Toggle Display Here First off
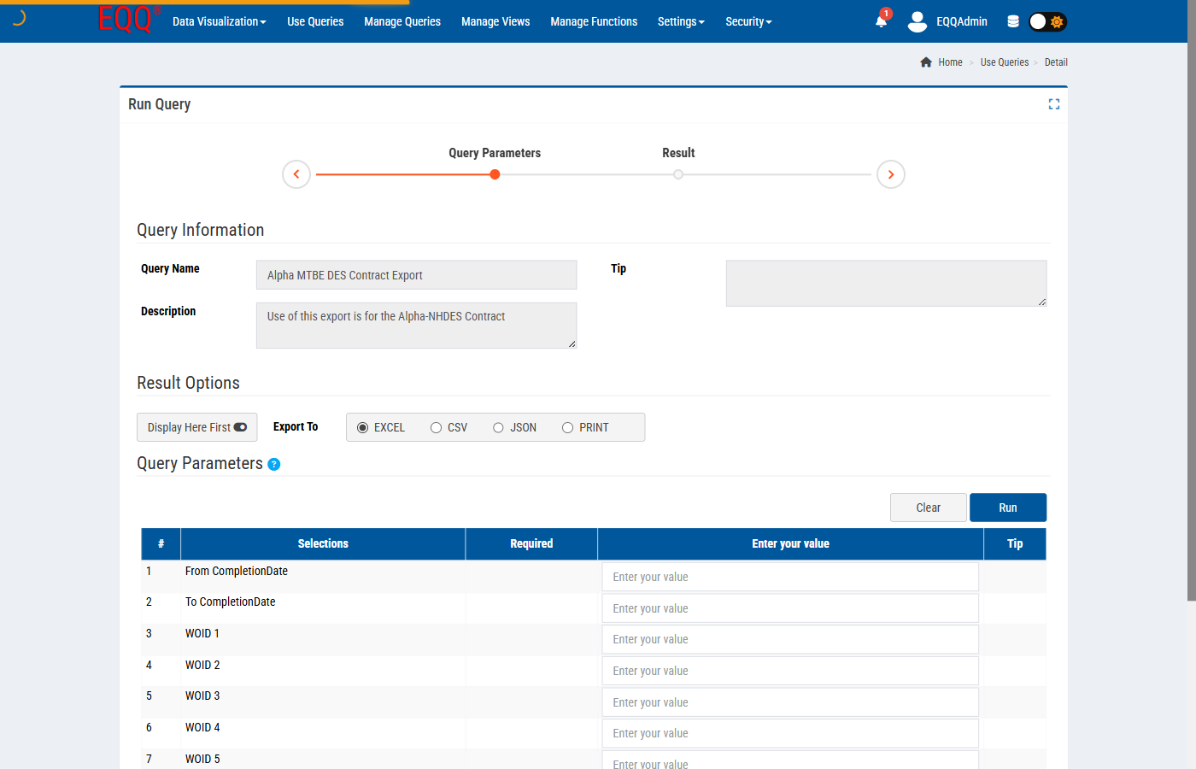 pyautogui.click(x=240, y=426)
